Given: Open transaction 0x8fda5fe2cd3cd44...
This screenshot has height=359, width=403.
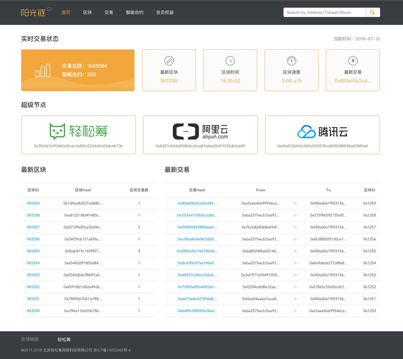Looking at the screenshot, I should point(197,203).
